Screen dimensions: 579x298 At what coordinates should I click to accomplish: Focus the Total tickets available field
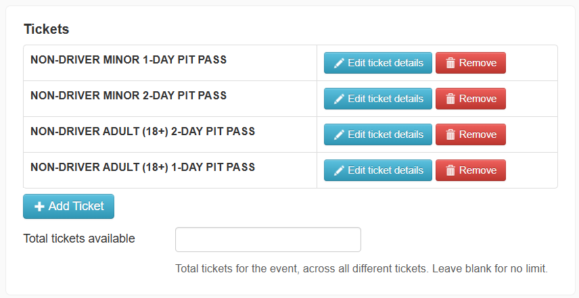(x=268, y=240)
